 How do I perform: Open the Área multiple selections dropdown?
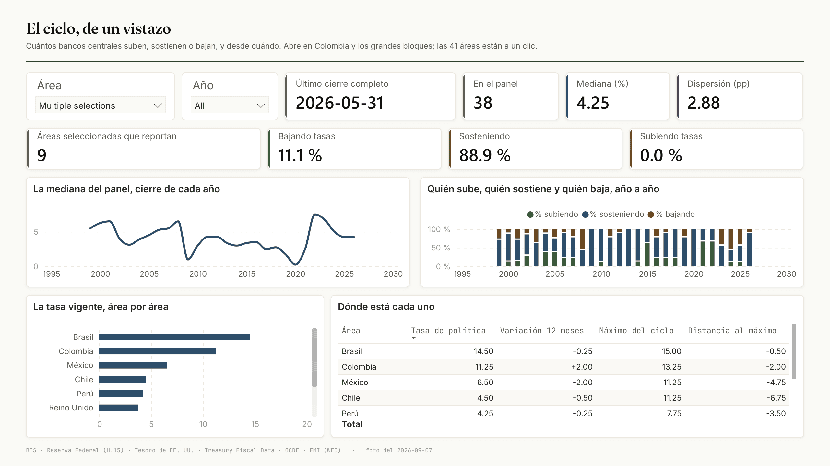pyautogui.click(x=100, y=105)
